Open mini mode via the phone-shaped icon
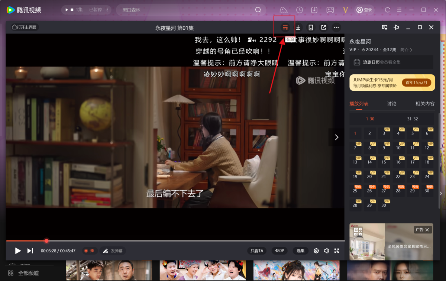446x281 pixels. pos(311,27)
